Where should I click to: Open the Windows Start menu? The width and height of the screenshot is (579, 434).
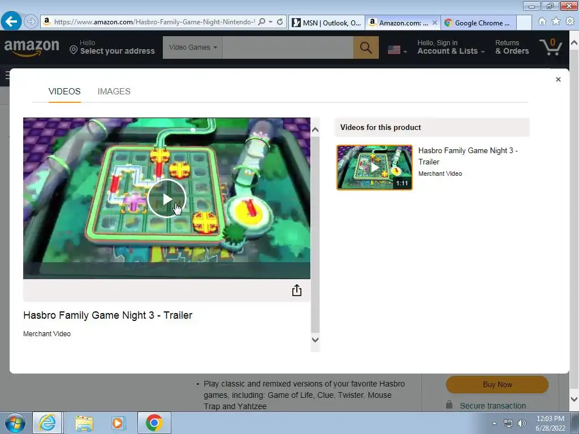tap(15, 423)
